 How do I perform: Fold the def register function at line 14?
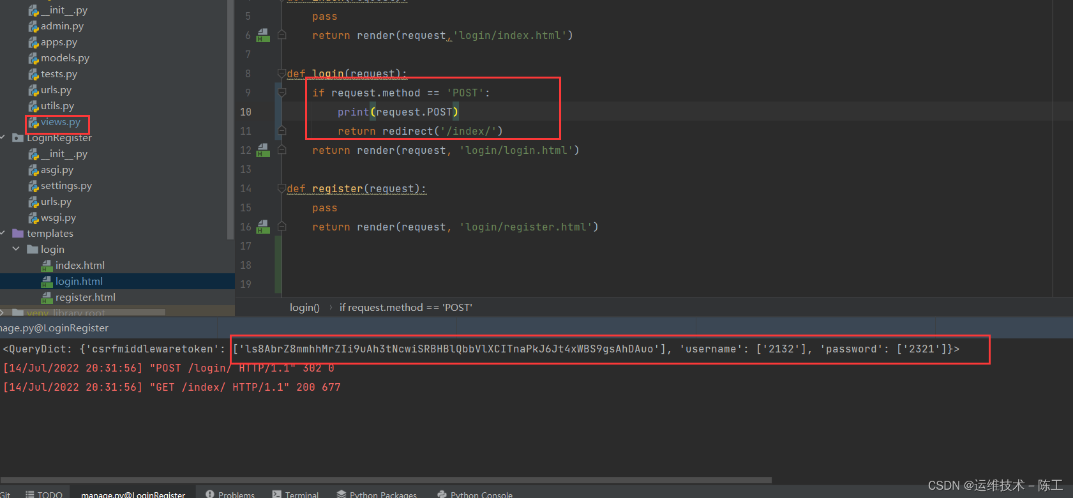point(281,189)
